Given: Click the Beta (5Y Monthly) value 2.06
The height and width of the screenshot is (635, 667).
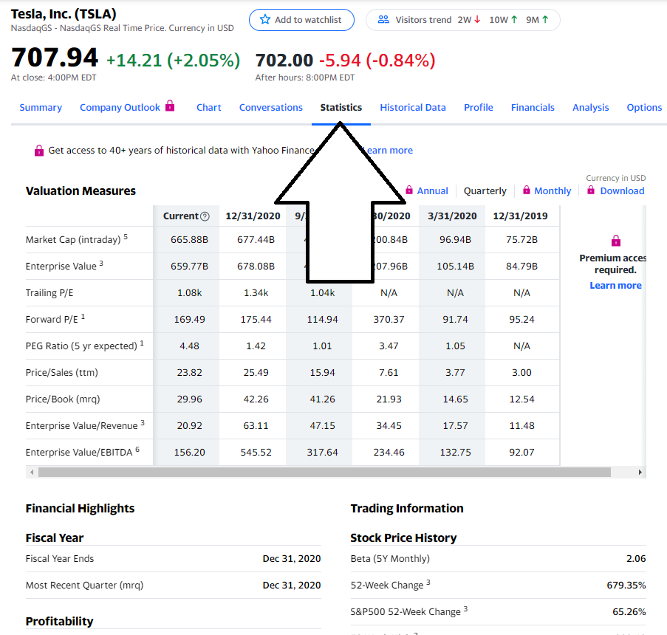Looking at the screenshot, I should [x=636, y=559].
